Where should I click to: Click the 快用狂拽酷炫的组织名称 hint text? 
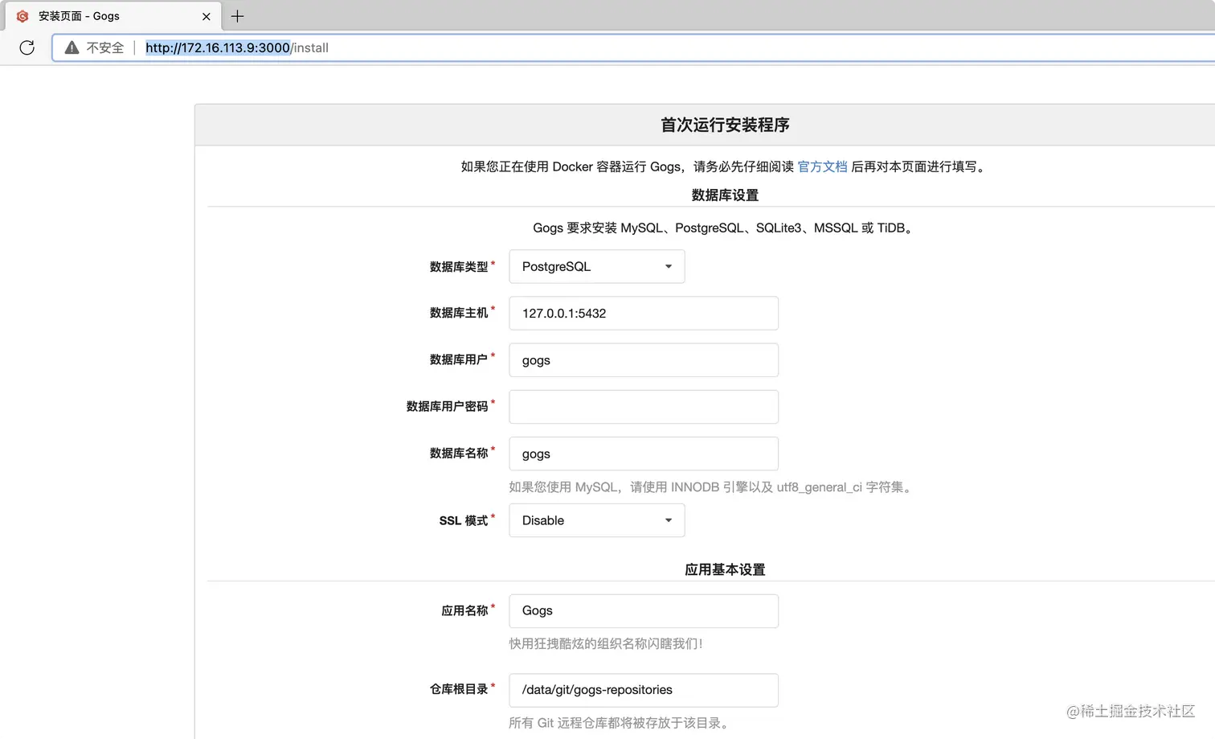tap(606, 643)
